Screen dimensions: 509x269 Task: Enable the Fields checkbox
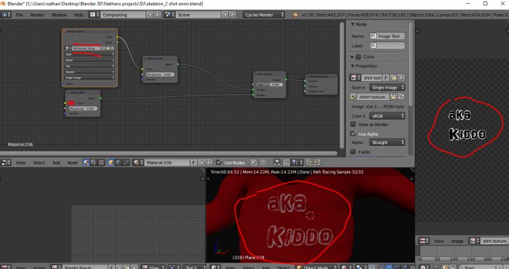(x=353, y=152)
